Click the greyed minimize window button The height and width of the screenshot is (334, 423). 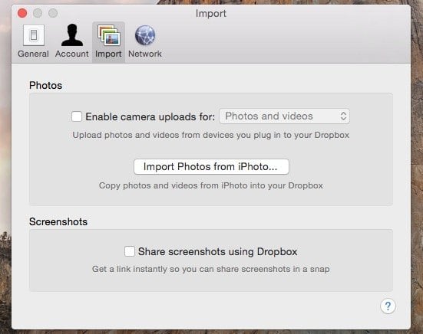coord(38,13)
